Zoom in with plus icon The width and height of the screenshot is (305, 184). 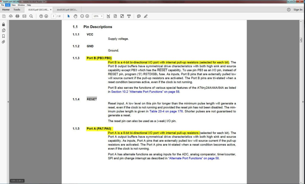(x=87, y=16)
